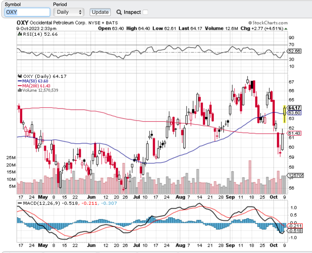The width and height of the screenshot is (312, 253).
Task: Click the candlestick icon beside OXY (Daily)
Action: click(x=20, y=76)
